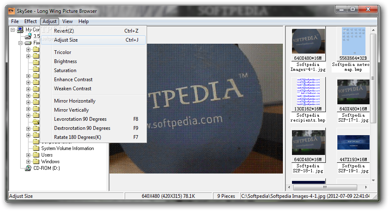The height and width of the screenshot is (211, 389).
Task: Collapse the My Computer tree node
Action: pos(12,30)
